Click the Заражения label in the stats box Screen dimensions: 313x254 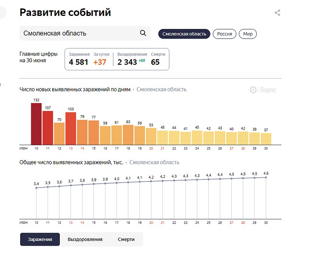(79, 54)
